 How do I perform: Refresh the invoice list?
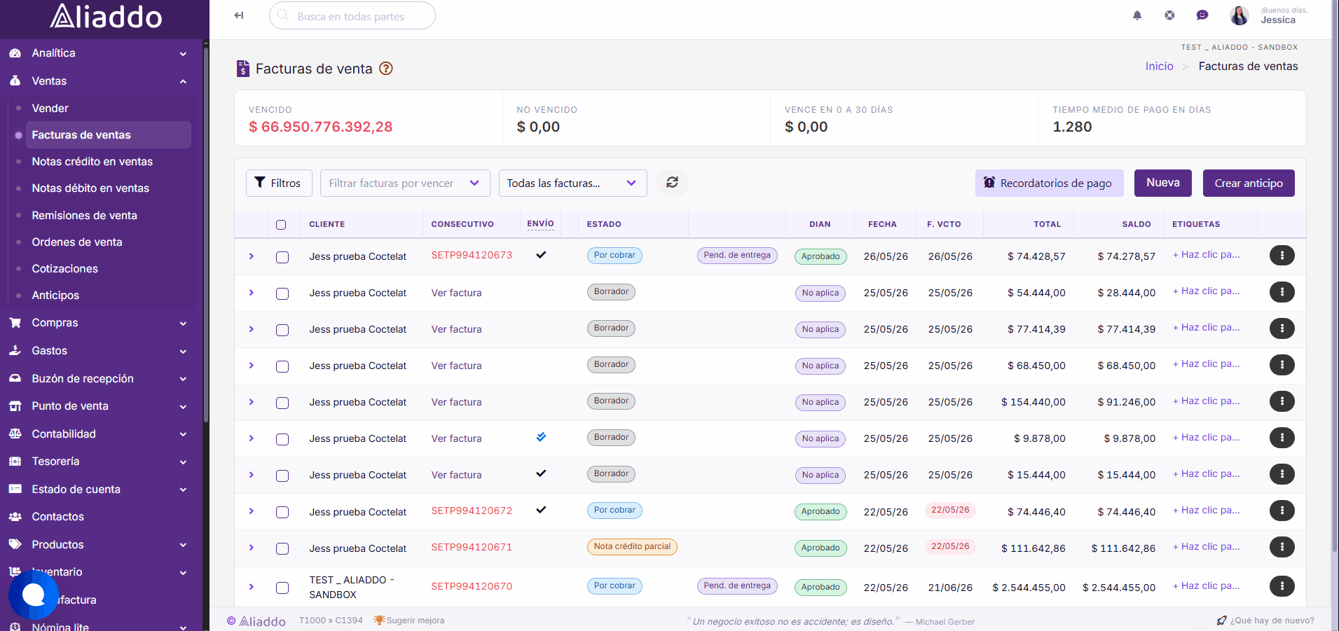pos(672,183)
